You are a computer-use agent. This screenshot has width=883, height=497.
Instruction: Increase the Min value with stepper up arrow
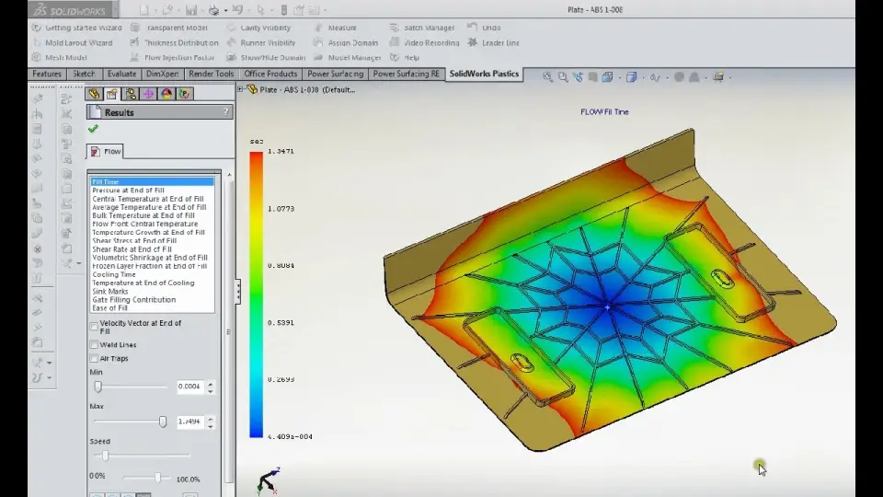click(x=211, y=384)
